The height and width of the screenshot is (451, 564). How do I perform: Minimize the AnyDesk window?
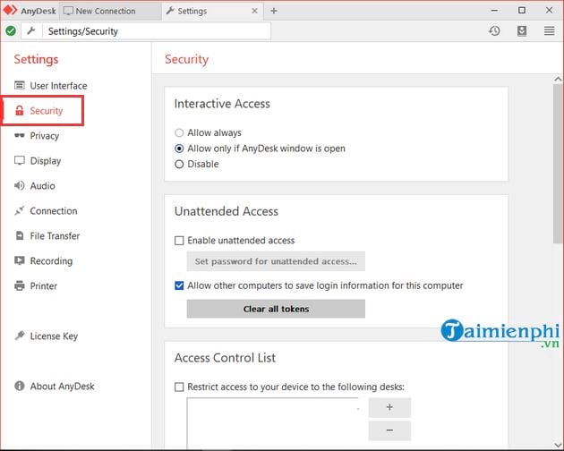click(494, 11)
